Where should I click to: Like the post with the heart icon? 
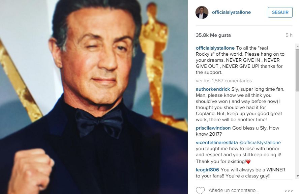coord(200,190)
